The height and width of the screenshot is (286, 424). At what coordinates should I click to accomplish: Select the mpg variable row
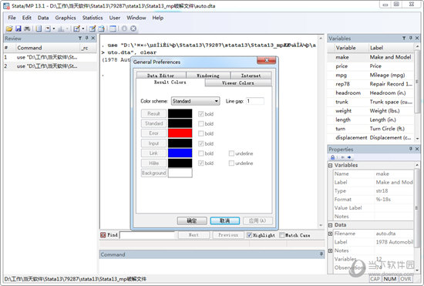(x=370, y=75)
